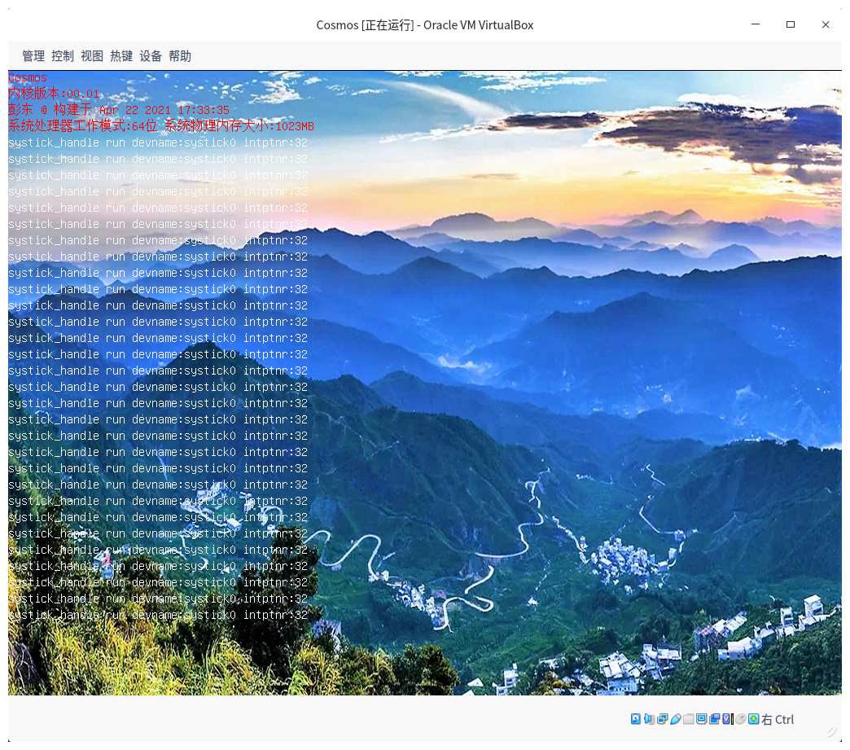Maximize the VirtualBox window

coord(790,24)
